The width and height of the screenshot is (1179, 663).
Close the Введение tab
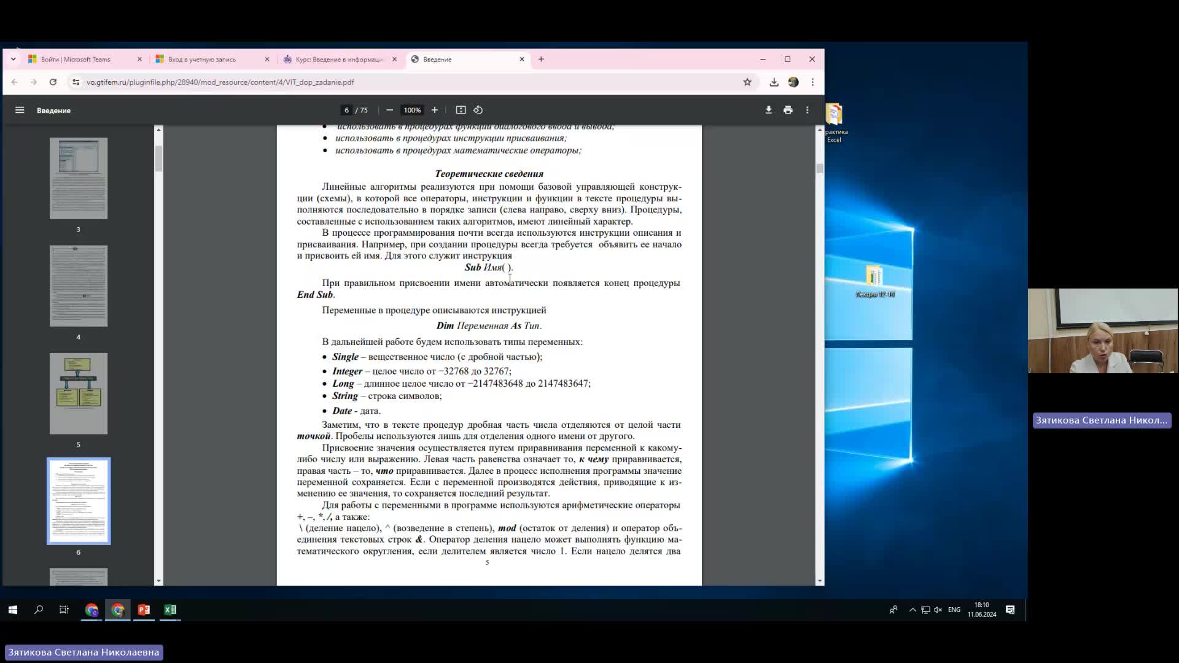coord(522,59)
